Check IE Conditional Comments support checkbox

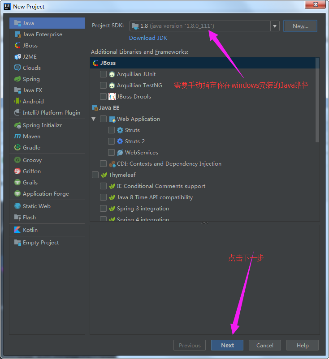pos(103,186)
